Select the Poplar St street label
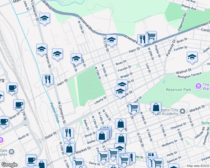 coord(157,51)
